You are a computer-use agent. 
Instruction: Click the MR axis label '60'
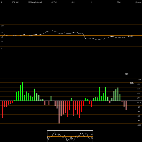(139, 89)
